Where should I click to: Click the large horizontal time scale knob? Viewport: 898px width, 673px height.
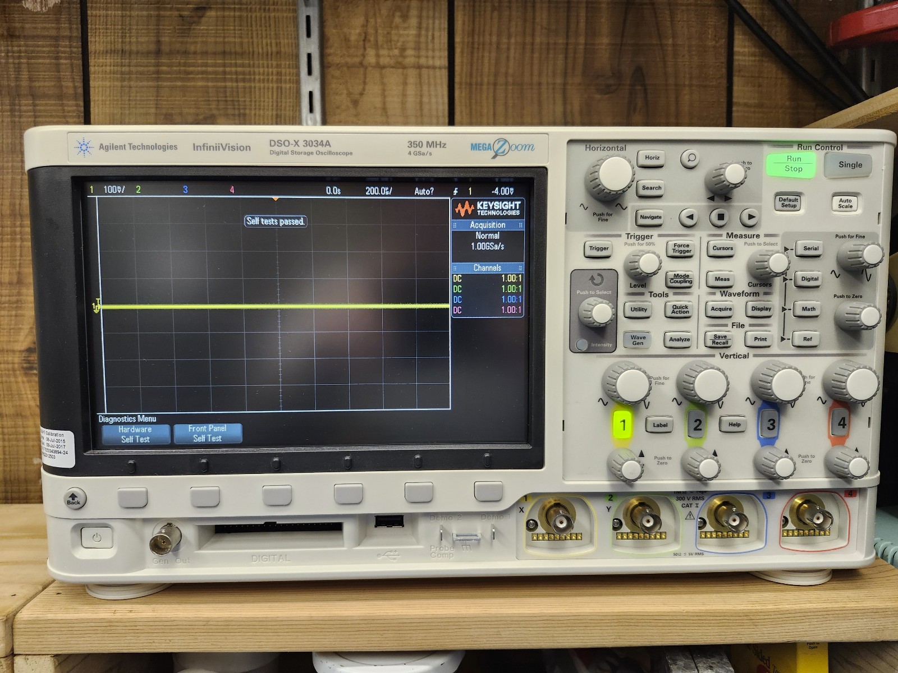pyautogui.click(x=611, y=177)
